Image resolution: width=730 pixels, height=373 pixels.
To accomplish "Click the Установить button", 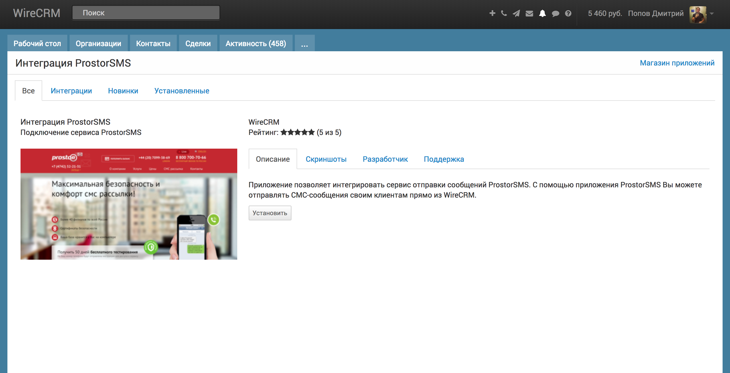I will pyautogui.click(x=270, y=213).
